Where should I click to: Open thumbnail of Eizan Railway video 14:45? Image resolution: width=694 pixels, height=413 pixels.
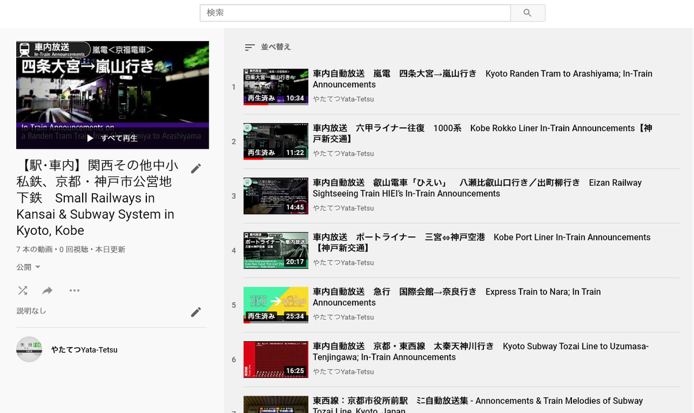(x=276, y=196)
